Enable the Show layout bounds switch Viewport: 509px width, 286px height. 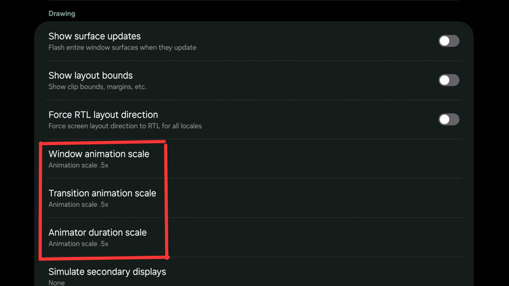[x=448, y=80]
